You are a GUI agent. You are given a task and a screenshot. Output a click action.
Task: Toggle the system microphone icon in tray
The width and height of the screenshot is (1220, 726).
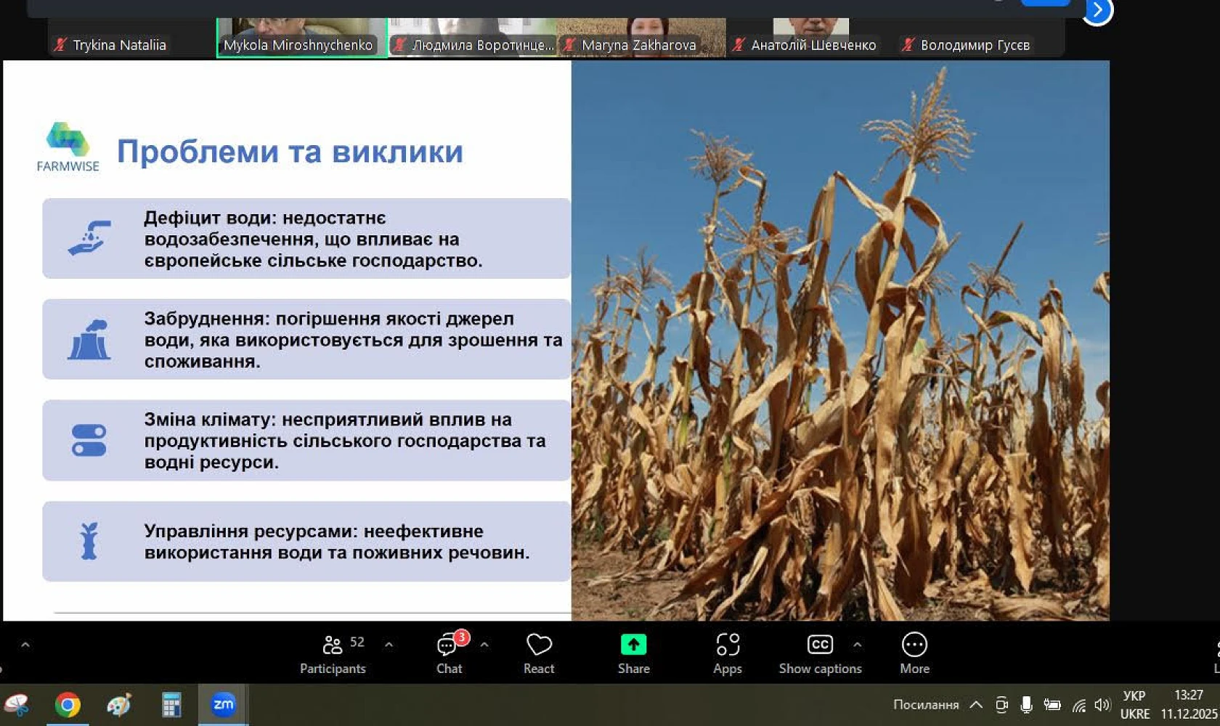tap(1026, 705)
